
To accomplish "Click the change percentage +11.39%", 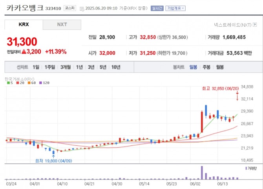I will tap(56, 51).
